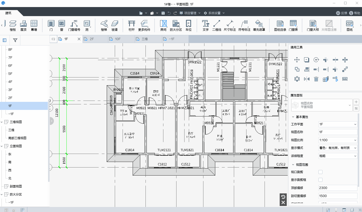This screenshot has height=212, width=362.
Task: Open 图纸目录 drawing catalog
Action: [280, 26]
